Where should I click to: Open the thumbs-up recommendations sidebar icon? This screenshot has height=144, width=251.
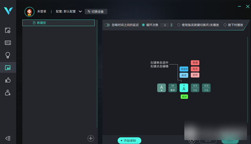(x=8, y=80)
